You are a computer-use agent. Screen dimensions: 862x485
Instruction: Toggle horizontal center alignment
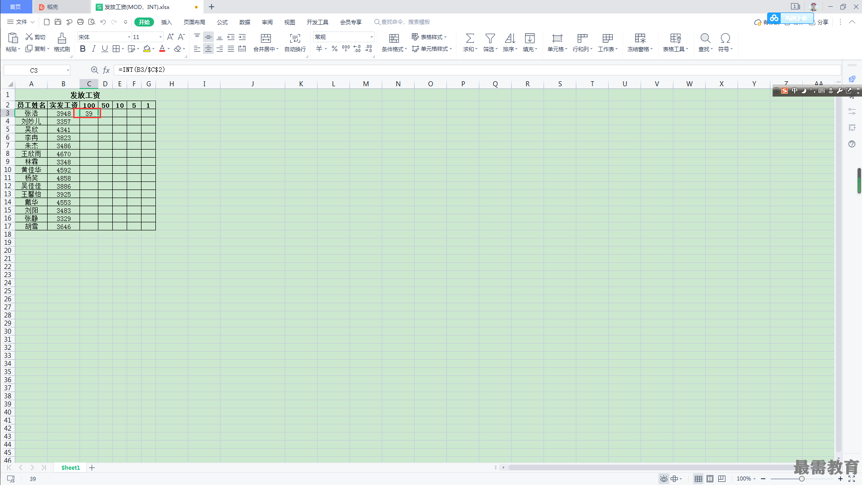208,48
